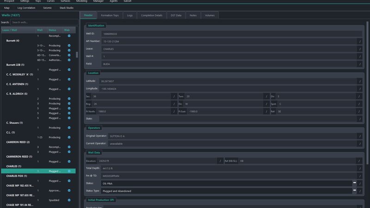Collapse the C. R. ALDRICH (5) lease group
Image resolution: width=370 pixels, height=208 pixels.
pos(17,94)
